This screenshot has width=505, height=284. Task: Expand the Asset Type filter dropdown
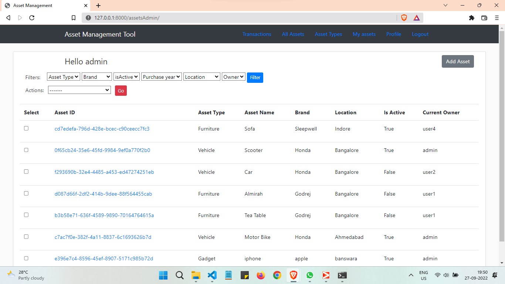click(x=64, y=77)
